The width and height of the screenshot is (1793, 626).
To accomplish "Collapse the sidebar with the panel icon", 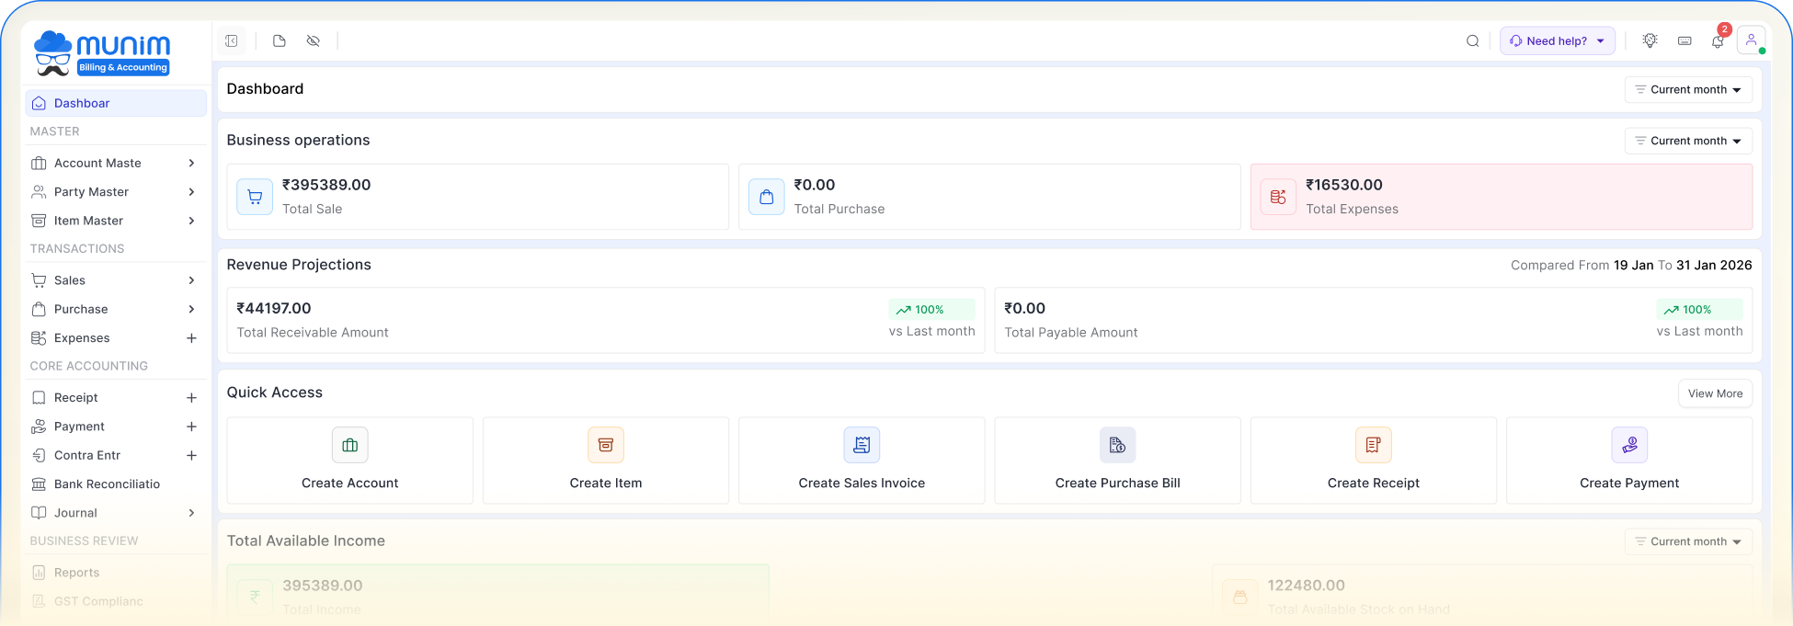I will coord(232,41).
